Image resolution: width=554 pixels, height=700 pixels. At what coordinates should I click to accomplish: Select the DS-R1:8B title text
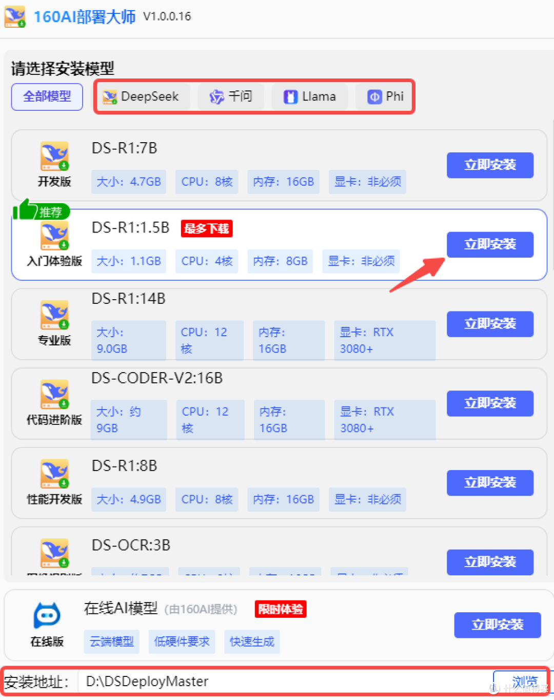coord(124,466)
